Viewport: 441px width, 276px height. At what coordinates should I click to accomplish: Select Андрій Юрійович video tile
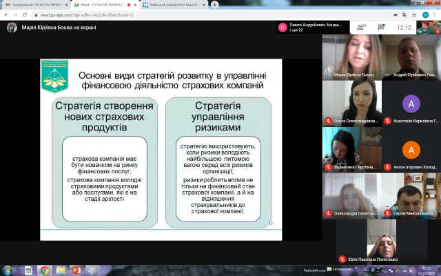pyautogui.click(x=411, y=57)
